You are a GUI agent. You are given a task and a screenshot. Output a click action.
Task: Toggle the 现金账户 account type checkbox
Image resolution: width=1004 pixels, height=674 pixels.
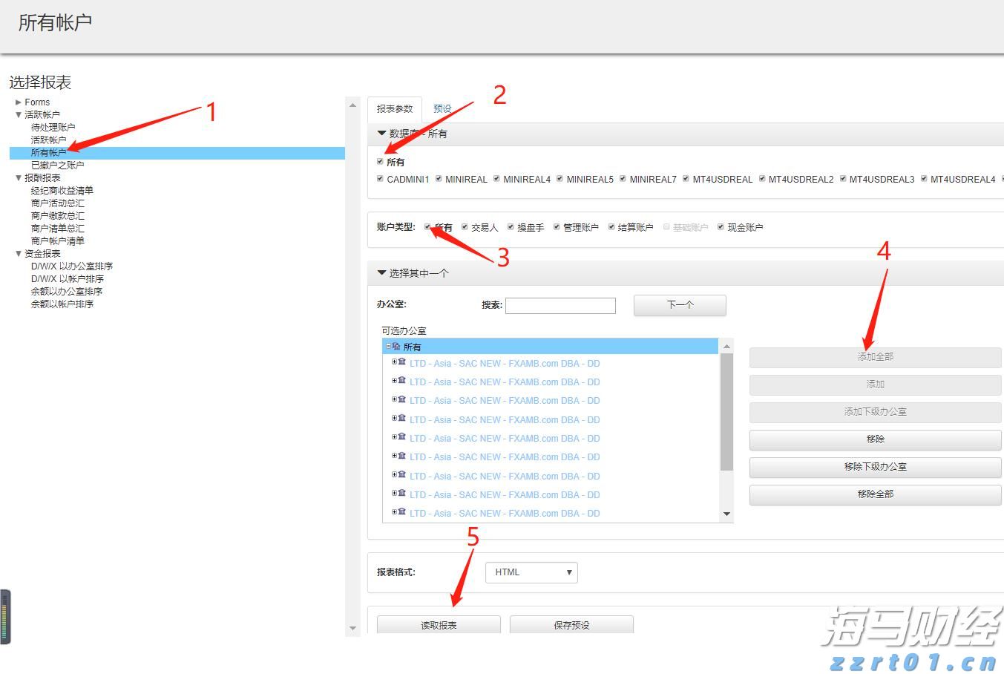pos(720,227)
